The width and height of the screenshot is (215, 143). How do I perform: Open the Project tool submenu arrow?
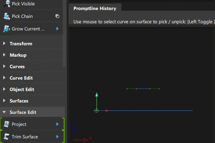pyautogui.click(x=57, y=124)
